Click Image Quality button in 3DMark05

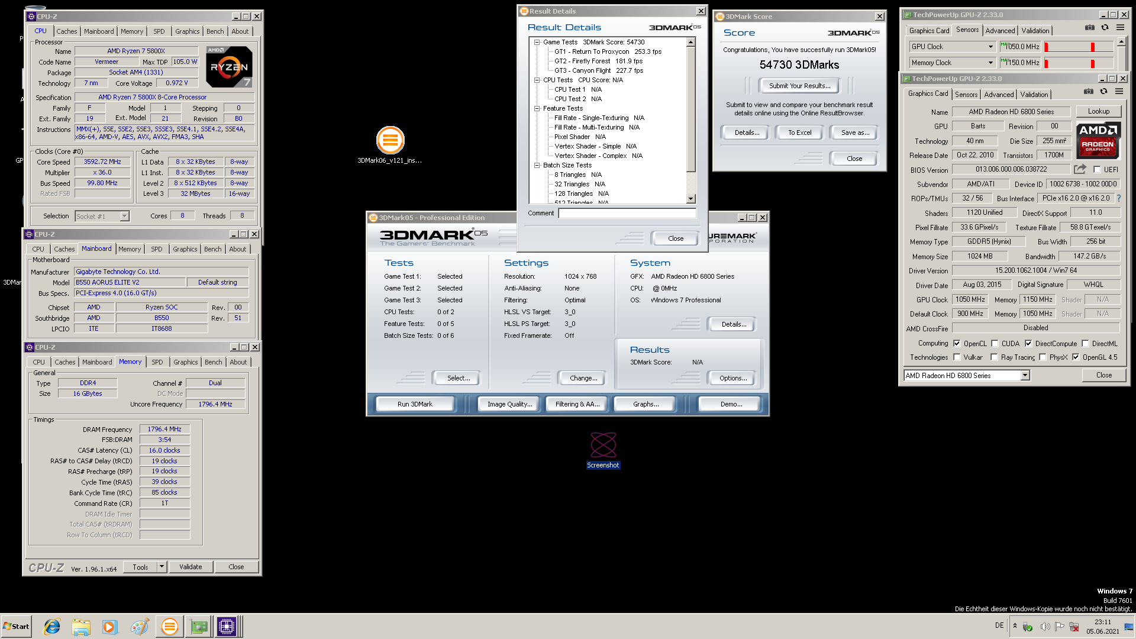point(509,404)
